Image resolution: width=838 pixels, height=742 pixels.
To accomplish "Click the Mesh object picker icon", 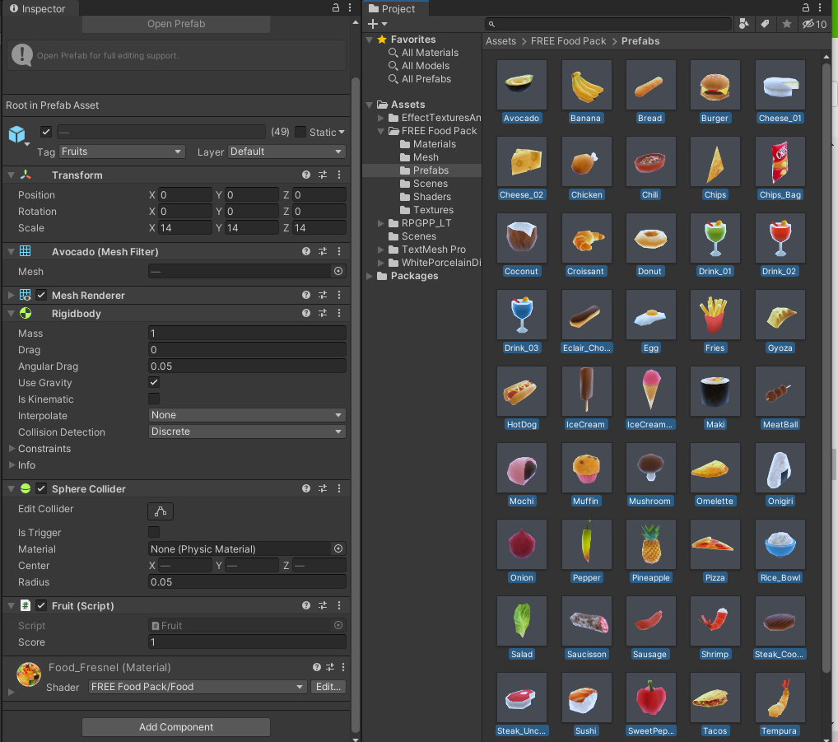I will 338,272.
